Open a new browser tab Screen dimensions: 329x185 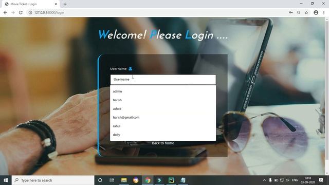[65, 4]
